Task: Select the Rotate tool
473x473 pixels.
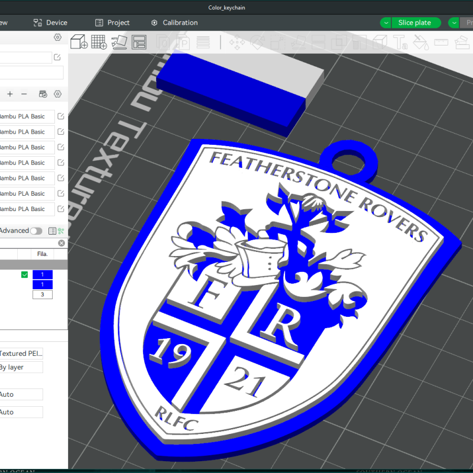Action: [x=257, y=42]
